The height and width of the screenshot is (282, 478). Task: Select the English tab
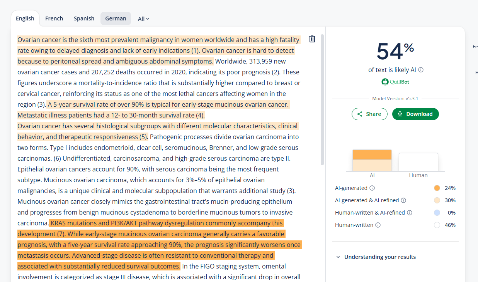(x=25, y=18)
